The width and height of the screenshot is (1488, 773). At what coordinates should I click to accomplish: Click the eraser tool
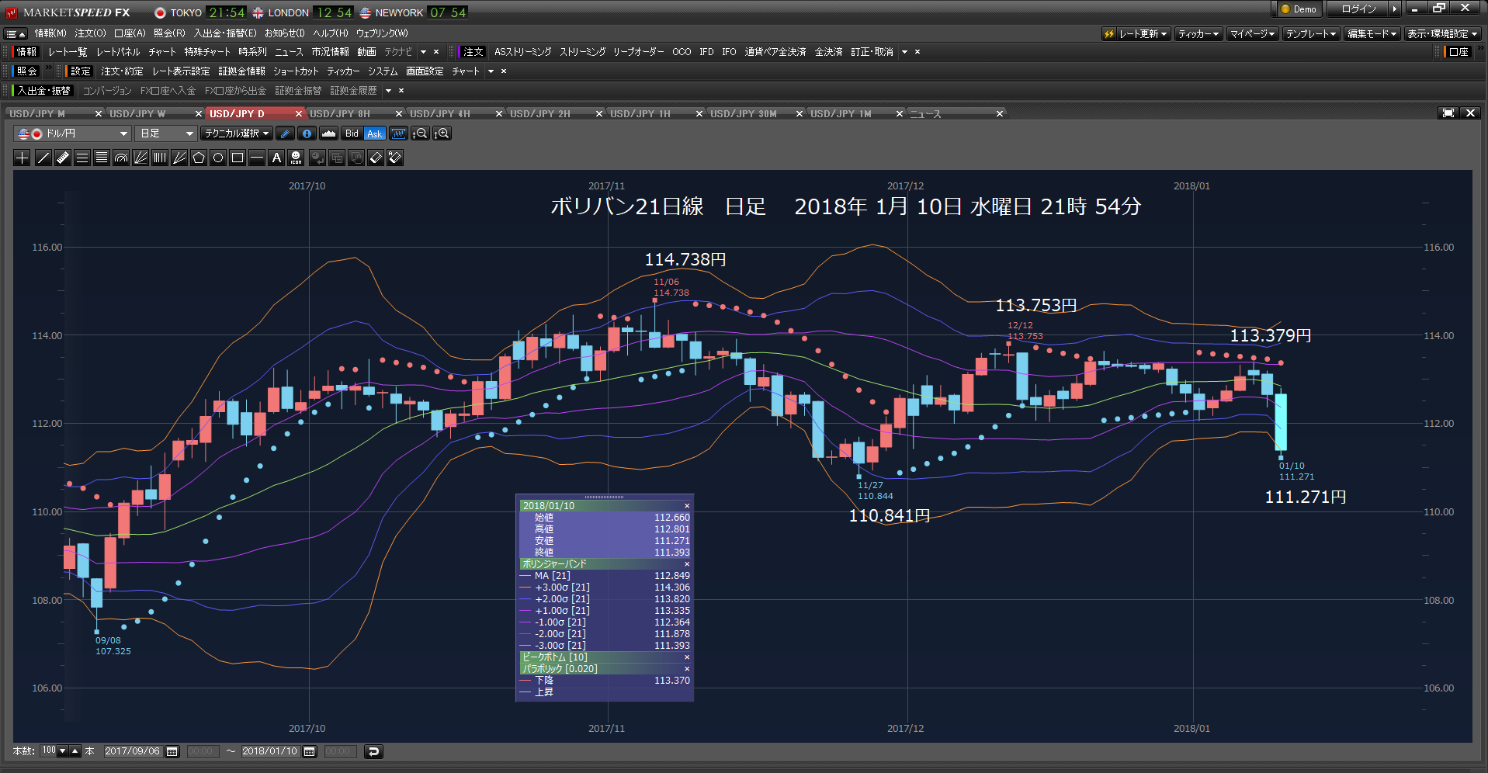(376, 158)
